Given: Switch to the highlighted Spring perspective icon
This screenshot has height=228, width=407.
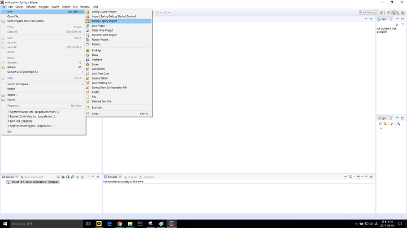Looking at the screenshot, I should point(393,12).
